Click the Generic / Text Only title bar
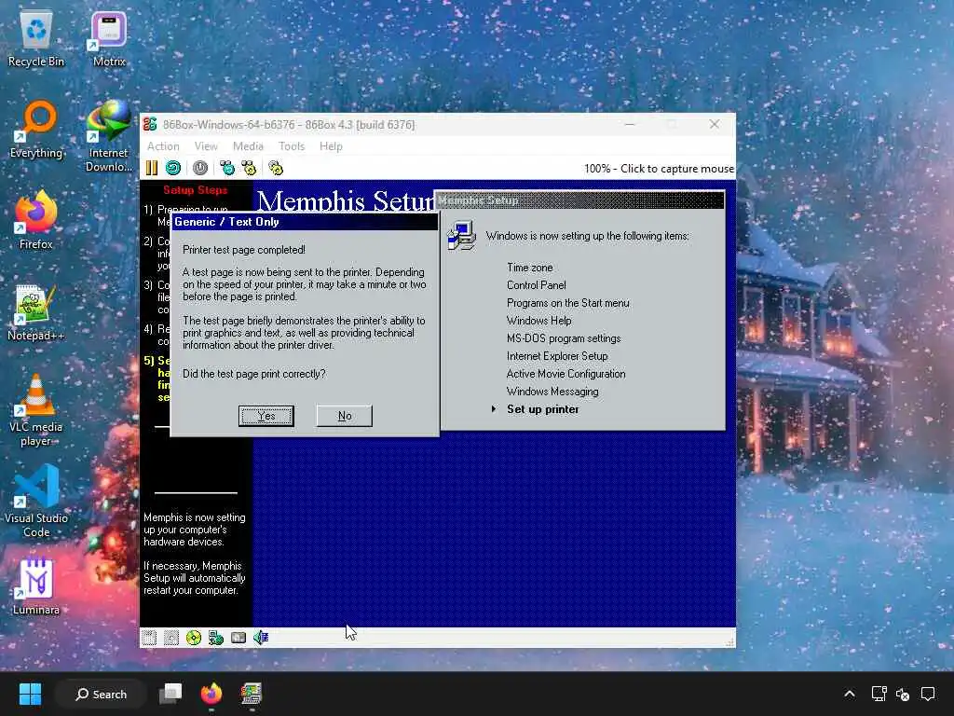The image size is (954, 716). 305,222
